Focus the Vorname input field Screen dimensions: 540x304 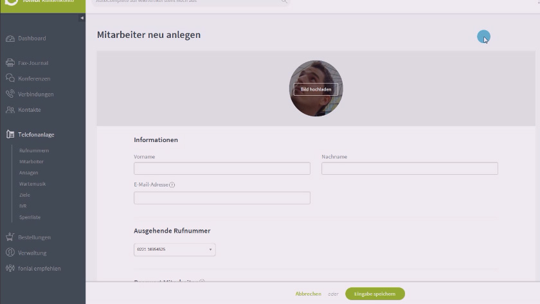[x=222, y=168]
